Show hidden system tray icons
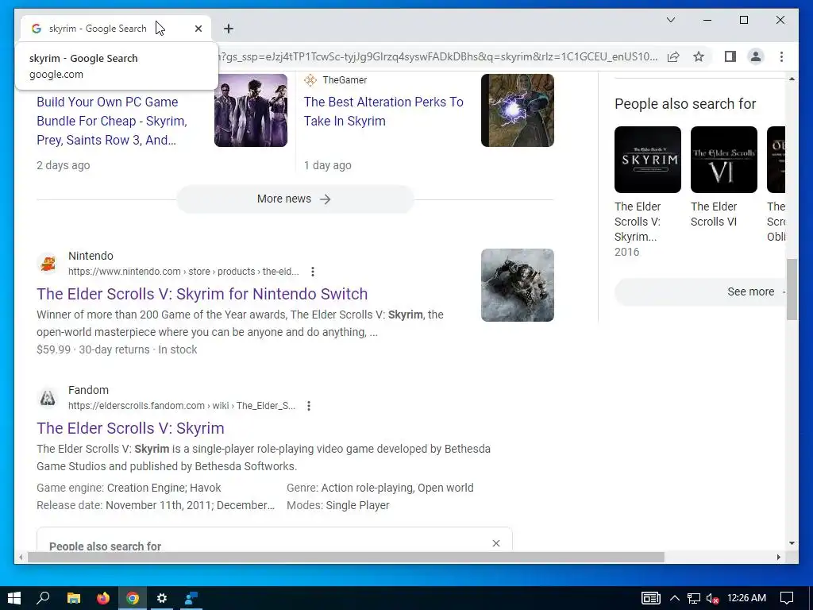The width and height of the screenshot is (813, 610). [x=675, y=598]
